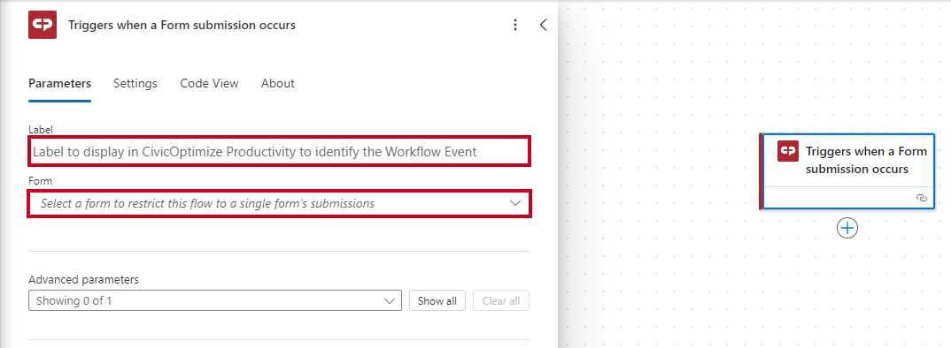Open the Code View tab
Screen dimensions: 951x348
click(209, 84)
